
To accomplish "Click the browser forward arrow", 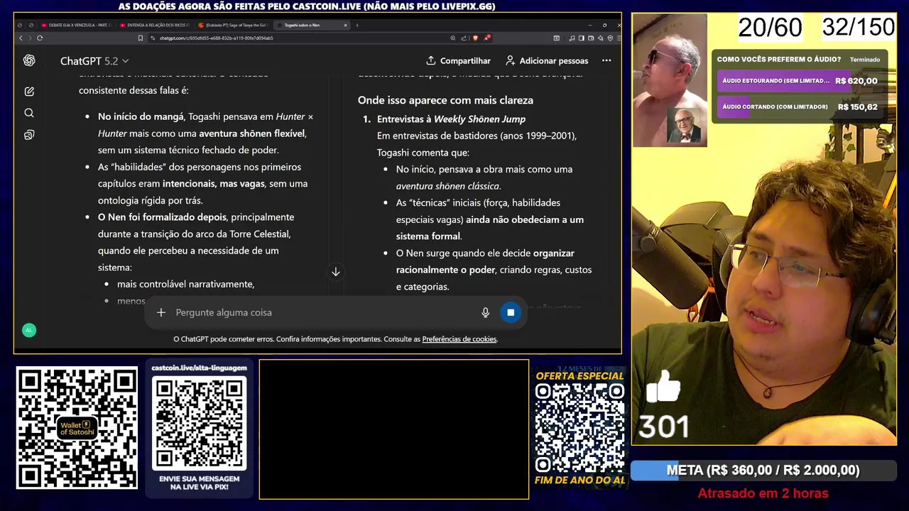I will click(29, 38).
